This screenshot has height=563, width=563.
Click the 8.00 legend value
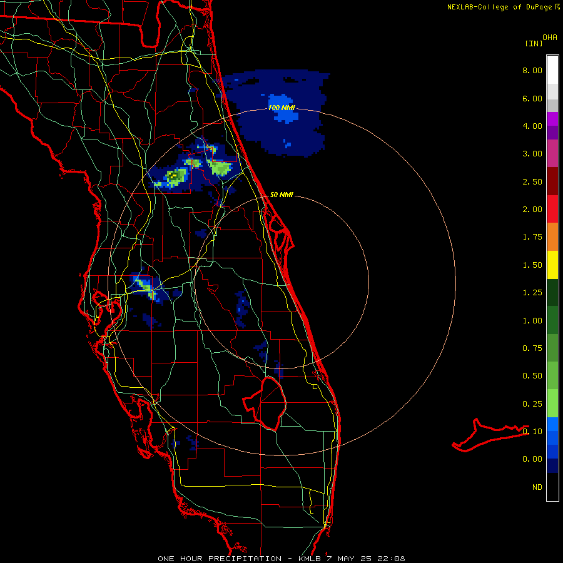[532, 70]
